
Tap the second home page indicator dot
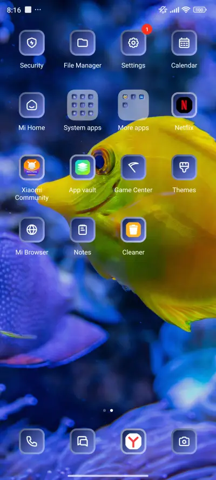(x=111, y=410)
